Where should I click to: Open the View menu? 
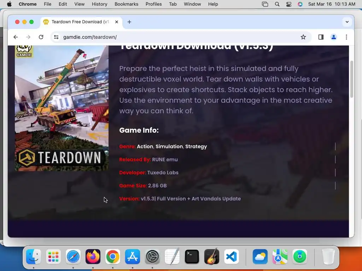point(80,4)
